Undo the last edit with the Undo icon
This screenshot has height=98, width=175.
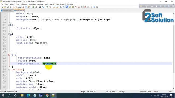33,7
